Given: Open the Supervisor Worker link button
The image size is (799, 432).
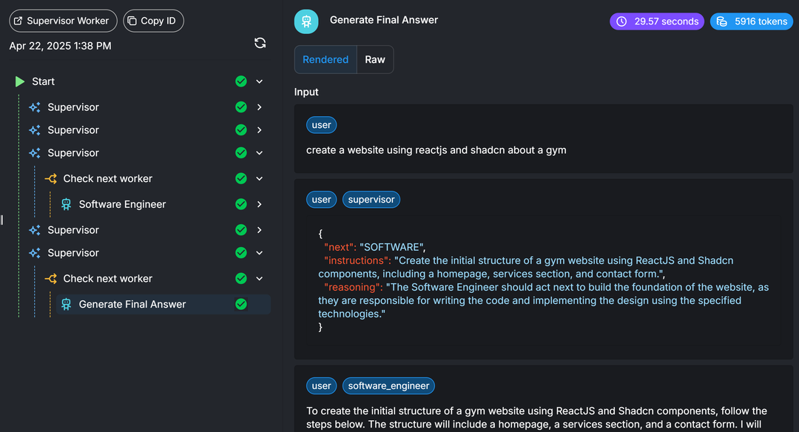Looking at the screenshot, I should (x=63, y=21).
